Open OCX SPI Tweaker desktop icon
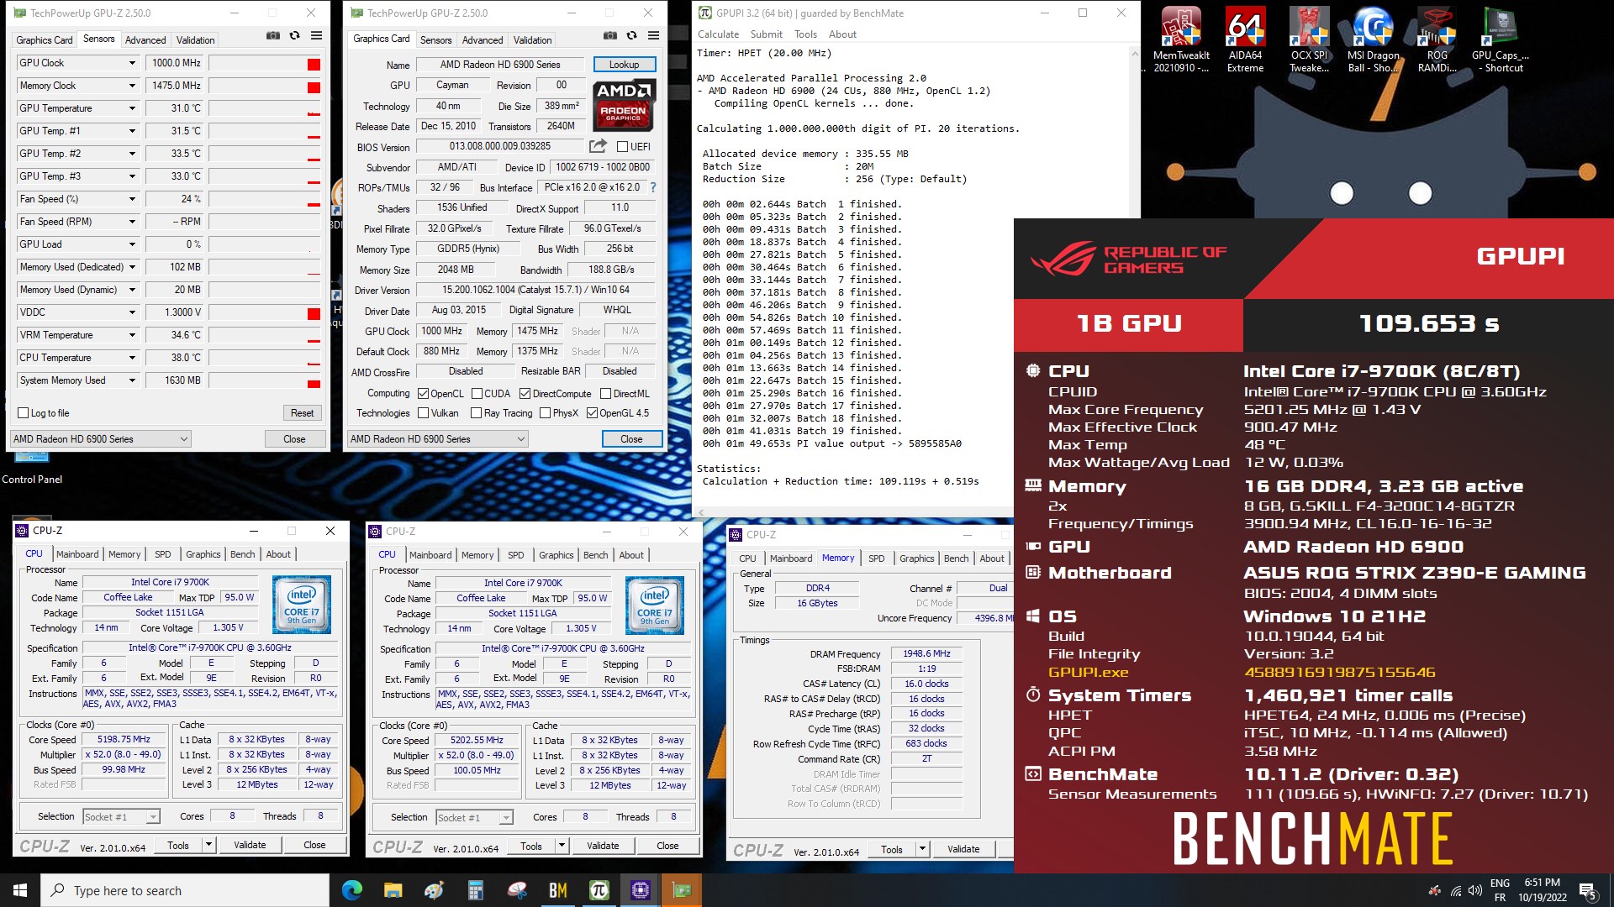This screenshot has width=1614, height=907. [x=1309, y=40]
